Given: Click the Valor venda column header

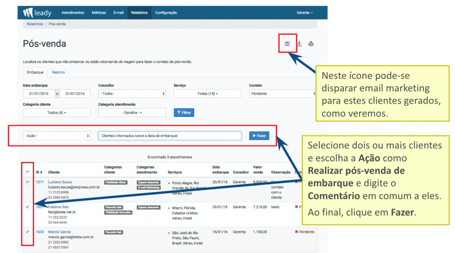Looking at the screenshot, I should pyautogui.click(x=258, y=170).
